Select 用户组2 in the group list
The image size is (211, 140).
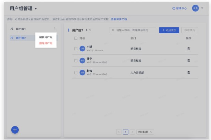(x=21, y=38)
